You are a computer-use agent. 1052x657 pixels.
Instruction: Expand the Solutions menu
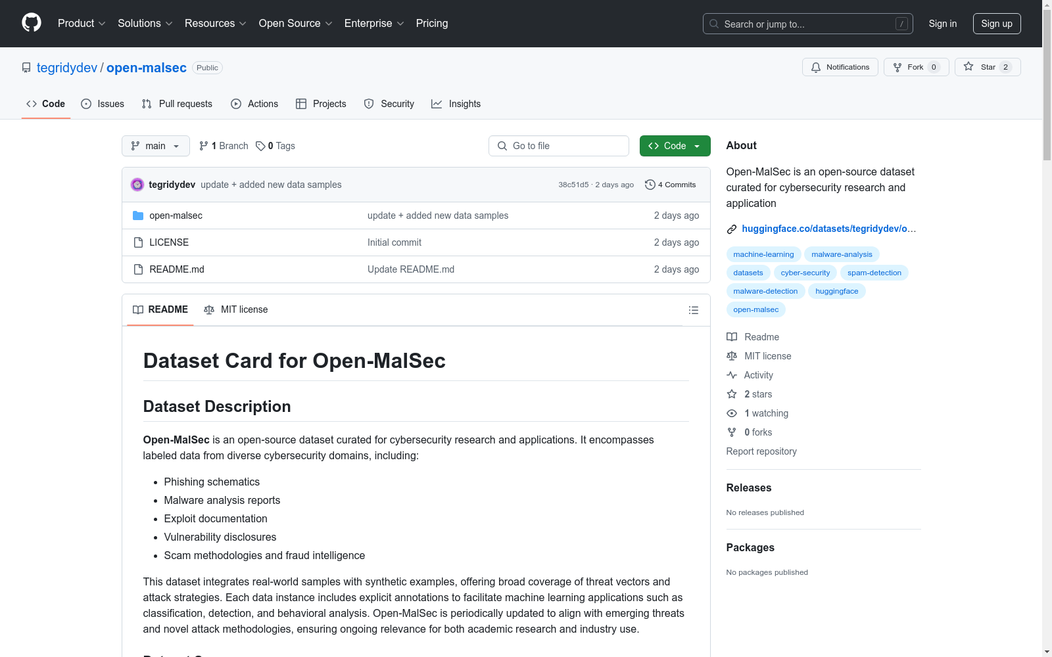pyautogui.click(x=145, y=24)
